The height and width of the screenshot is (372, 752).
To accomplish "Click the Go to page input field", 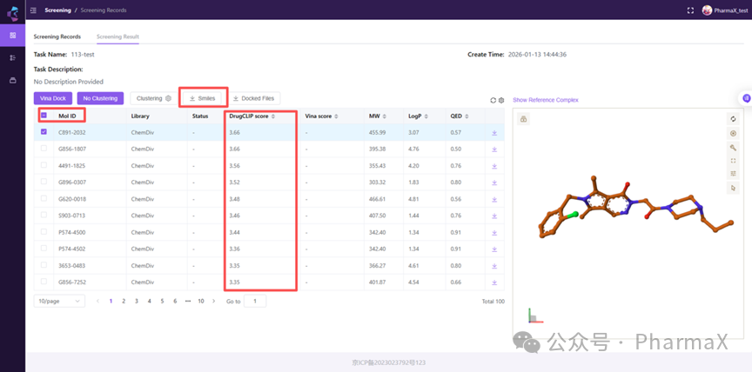I will (255, 301).
